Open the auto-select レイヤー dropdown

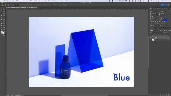[17, 5]
